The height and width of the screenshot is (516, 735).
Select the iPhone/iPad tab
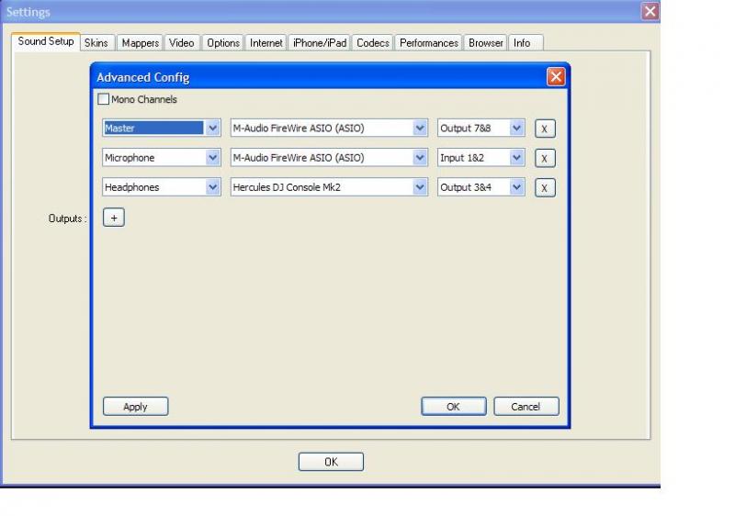pos(320,43)
